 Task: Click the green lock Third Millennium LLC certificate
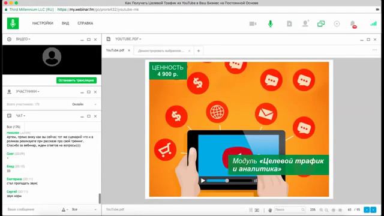(x=29, y=10)
